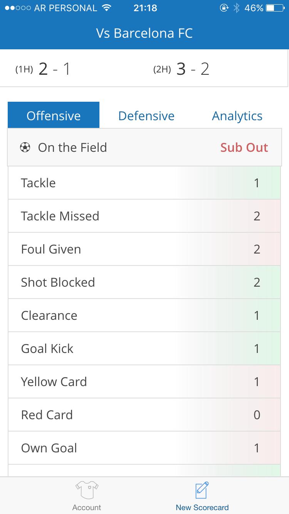The width and height of the screenshot is (289, 514).
Task: Increment the Tackle counter row
Action: coord(144,183)
